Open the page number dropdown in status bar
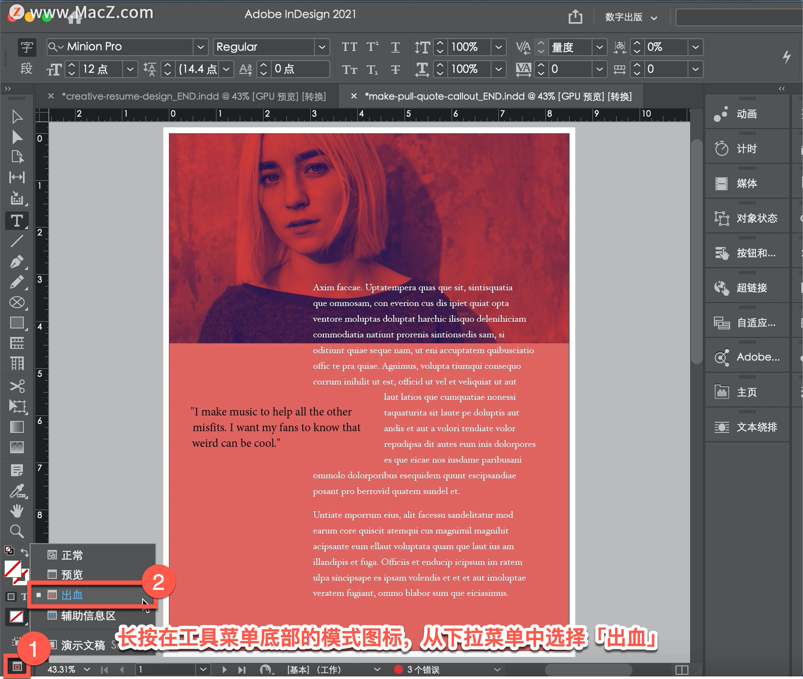This screenshot has width=803, height=679. tap(203, 669)
